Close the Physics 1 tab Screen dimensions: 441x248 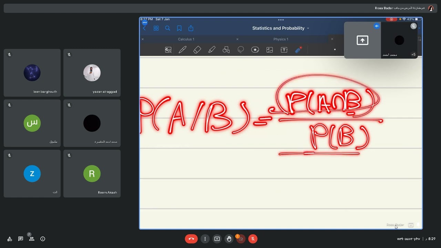pos(237,39)
